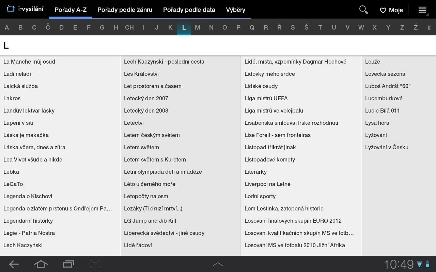436x272 pixels.
Task: Open the show Letem světem
Action: click(141, 147)
